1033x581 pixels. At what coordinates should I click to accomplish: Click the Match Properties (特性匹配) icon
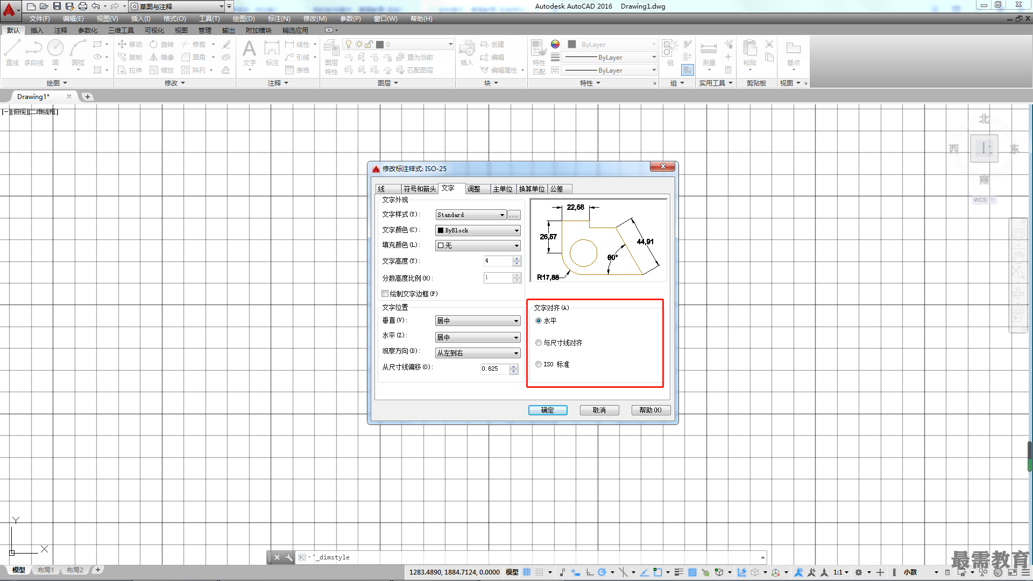[539, 57]
